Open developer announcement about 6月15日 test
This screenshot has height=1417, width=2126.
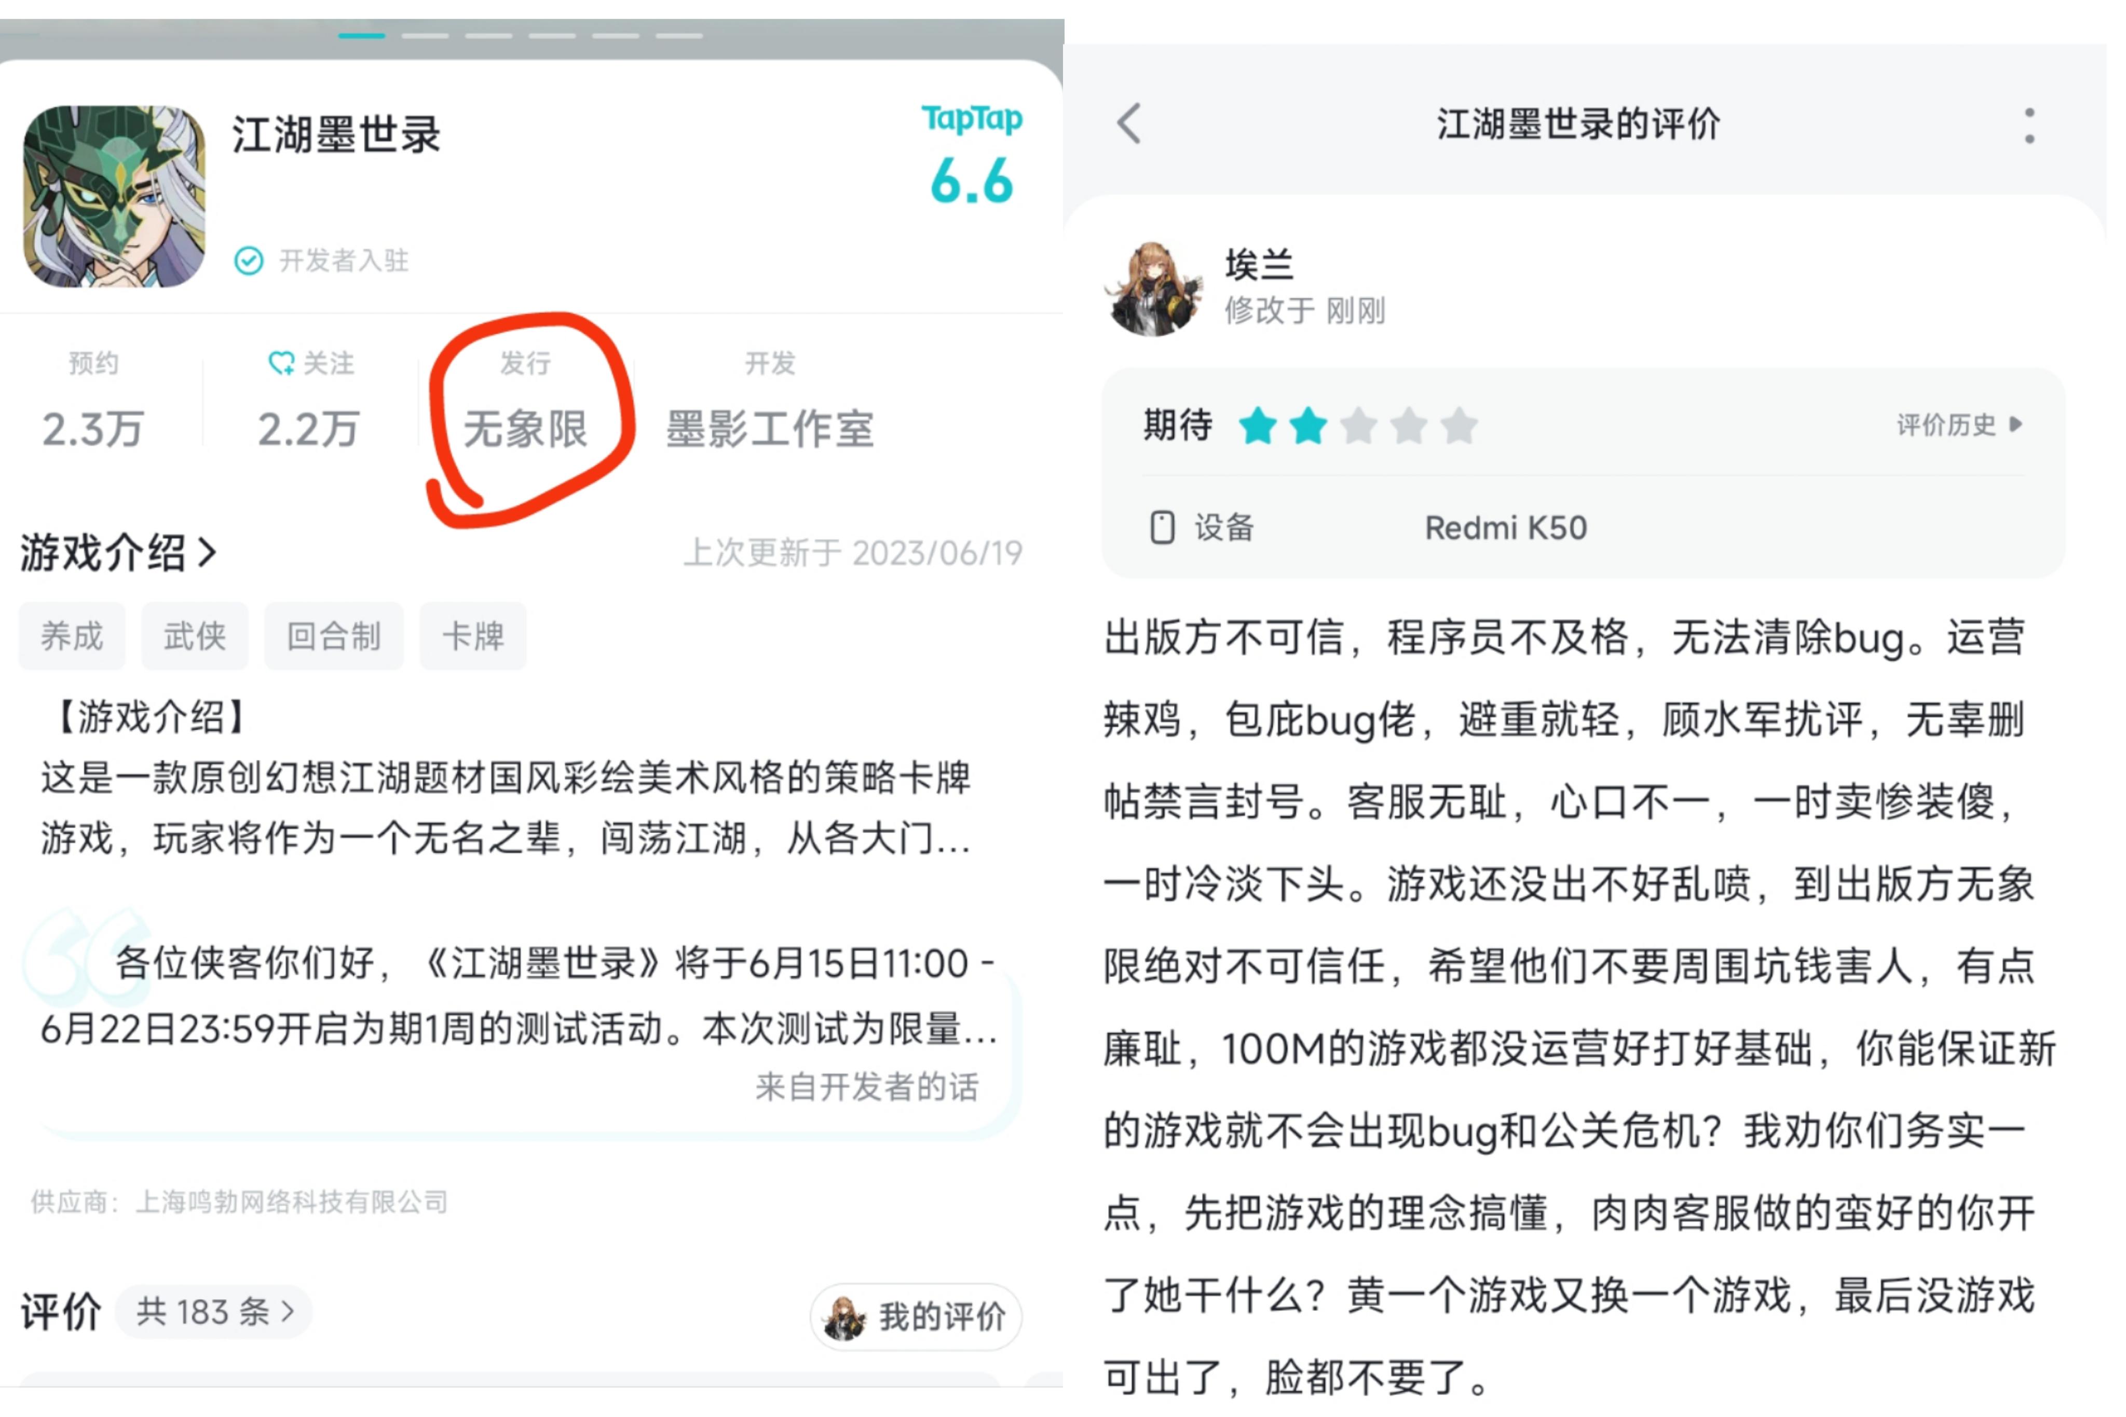tap(520, 996)
